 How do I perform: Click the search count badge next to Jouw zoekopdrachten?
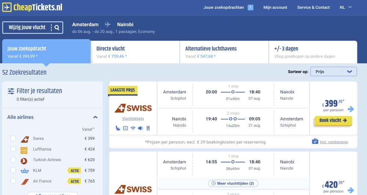250,7
